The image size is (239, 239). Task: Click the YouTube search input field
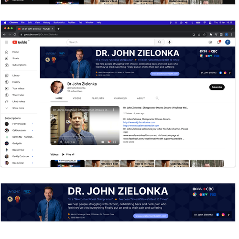tap(111, 42)
